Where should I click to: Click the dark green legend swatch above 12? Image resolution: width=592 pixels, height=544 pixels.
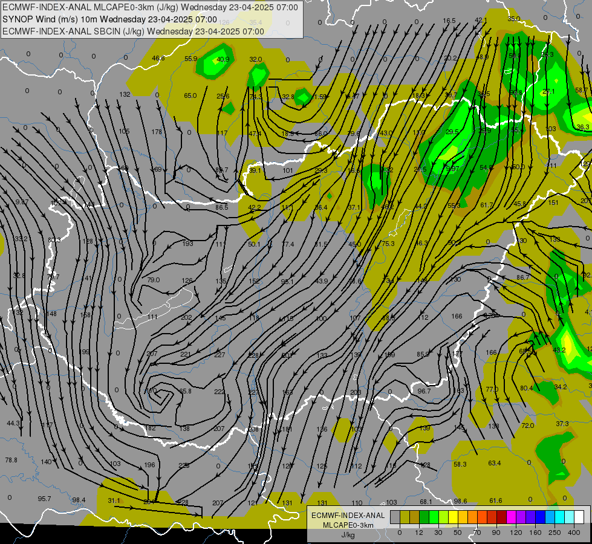point(424,517)
